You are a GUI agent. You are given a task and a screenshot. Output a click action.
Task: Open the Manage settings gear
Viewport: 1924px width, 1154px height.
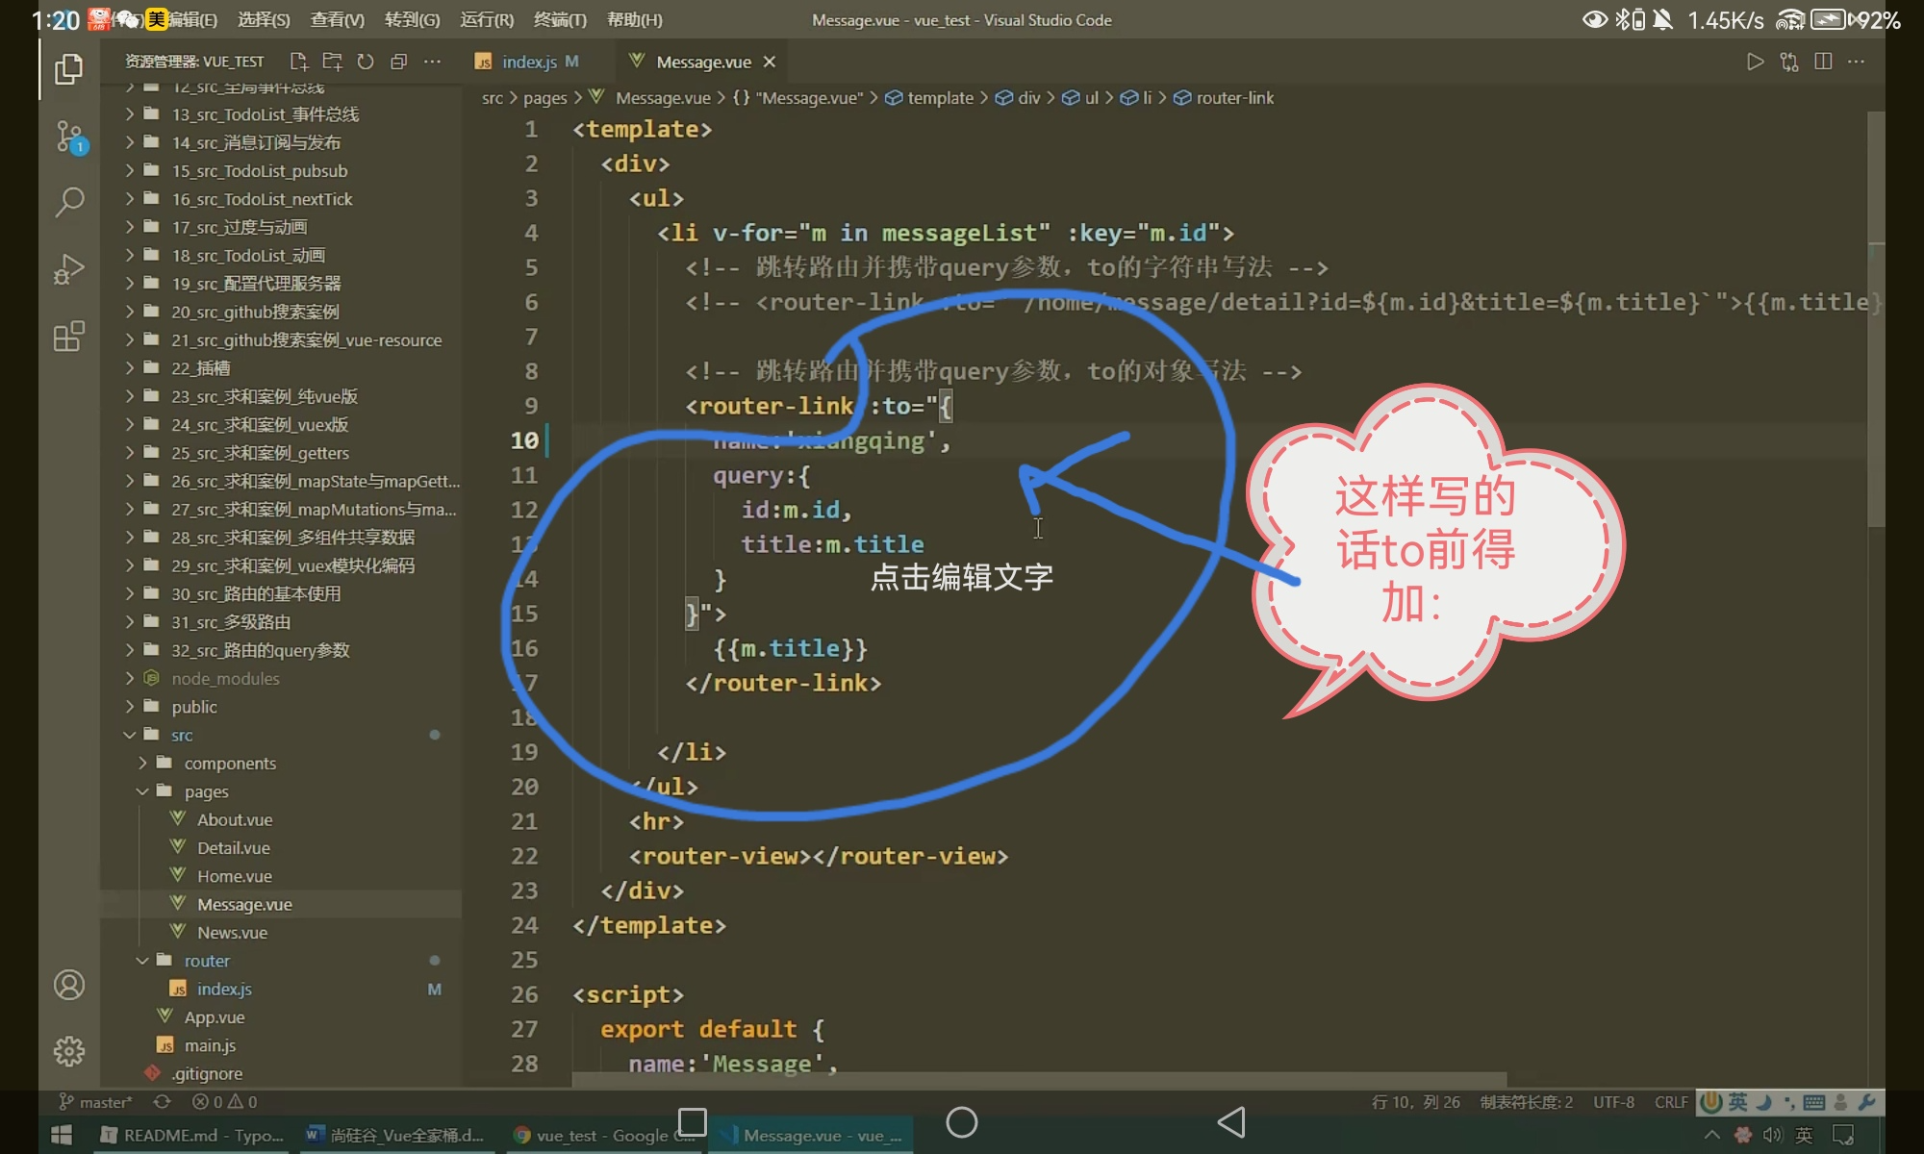point(68,1051)
